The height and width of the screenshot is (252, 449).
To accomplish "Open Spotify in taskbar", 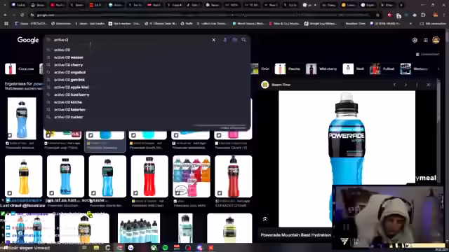I will coord(166,247).
